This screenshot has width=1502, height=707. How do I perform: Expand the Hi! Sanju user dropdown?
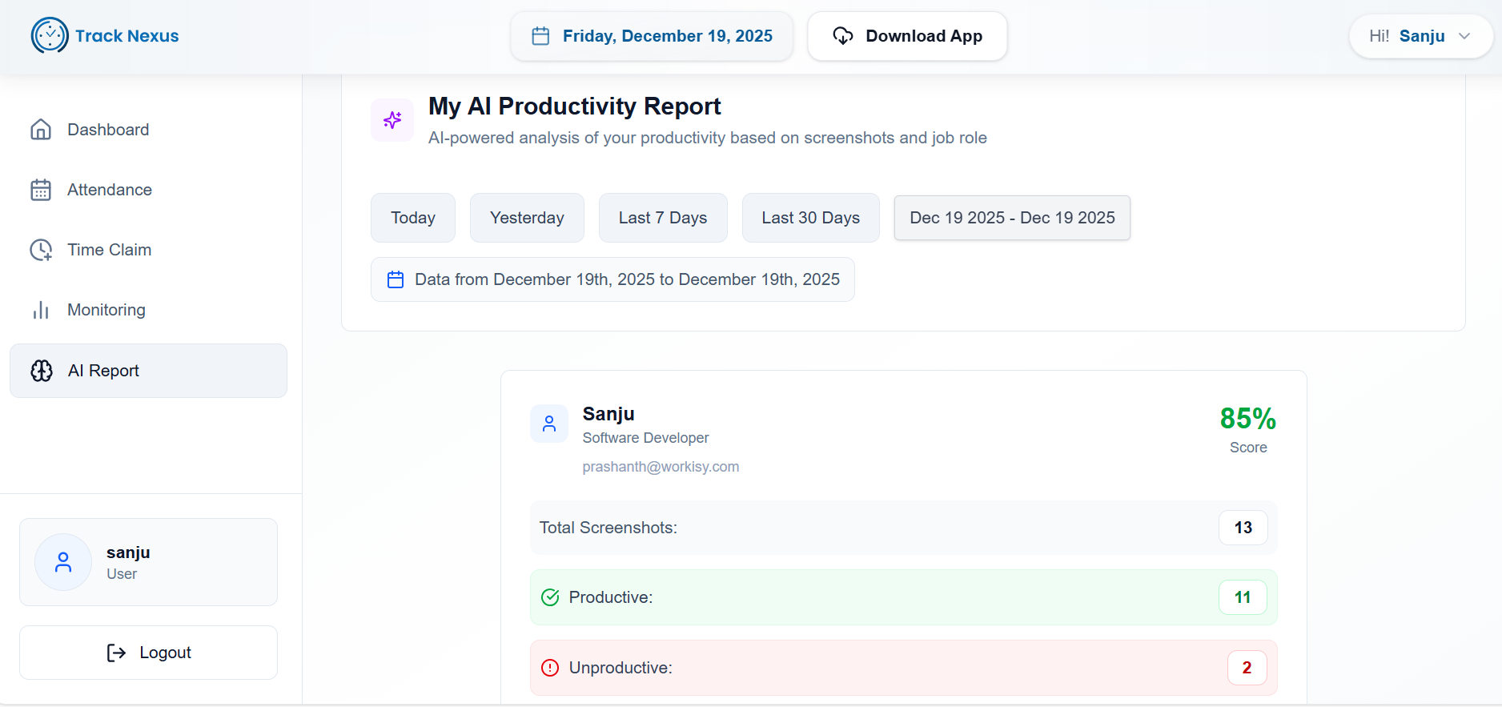(1420, 36)
